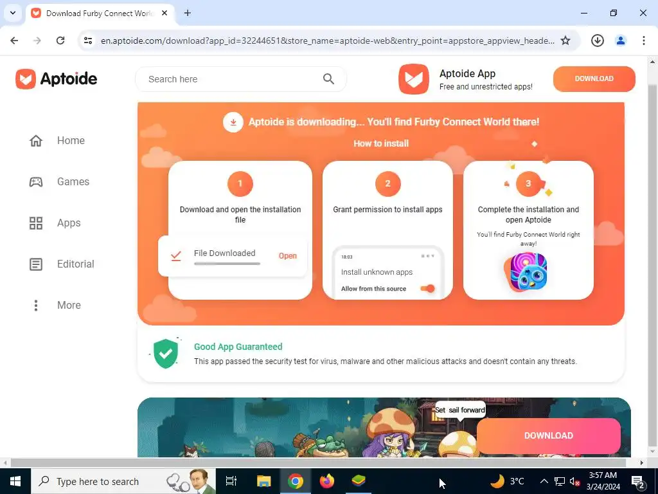Image resolution: width=658 pixels, height=494 pixels.
Task: Click the 'Good App Guaranteed' heading
Action: click(238, 347)
